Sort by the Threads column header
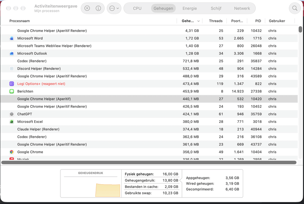The width and height of the screenshot is (304, 204). pyautogui.click(x=215, y=21)
